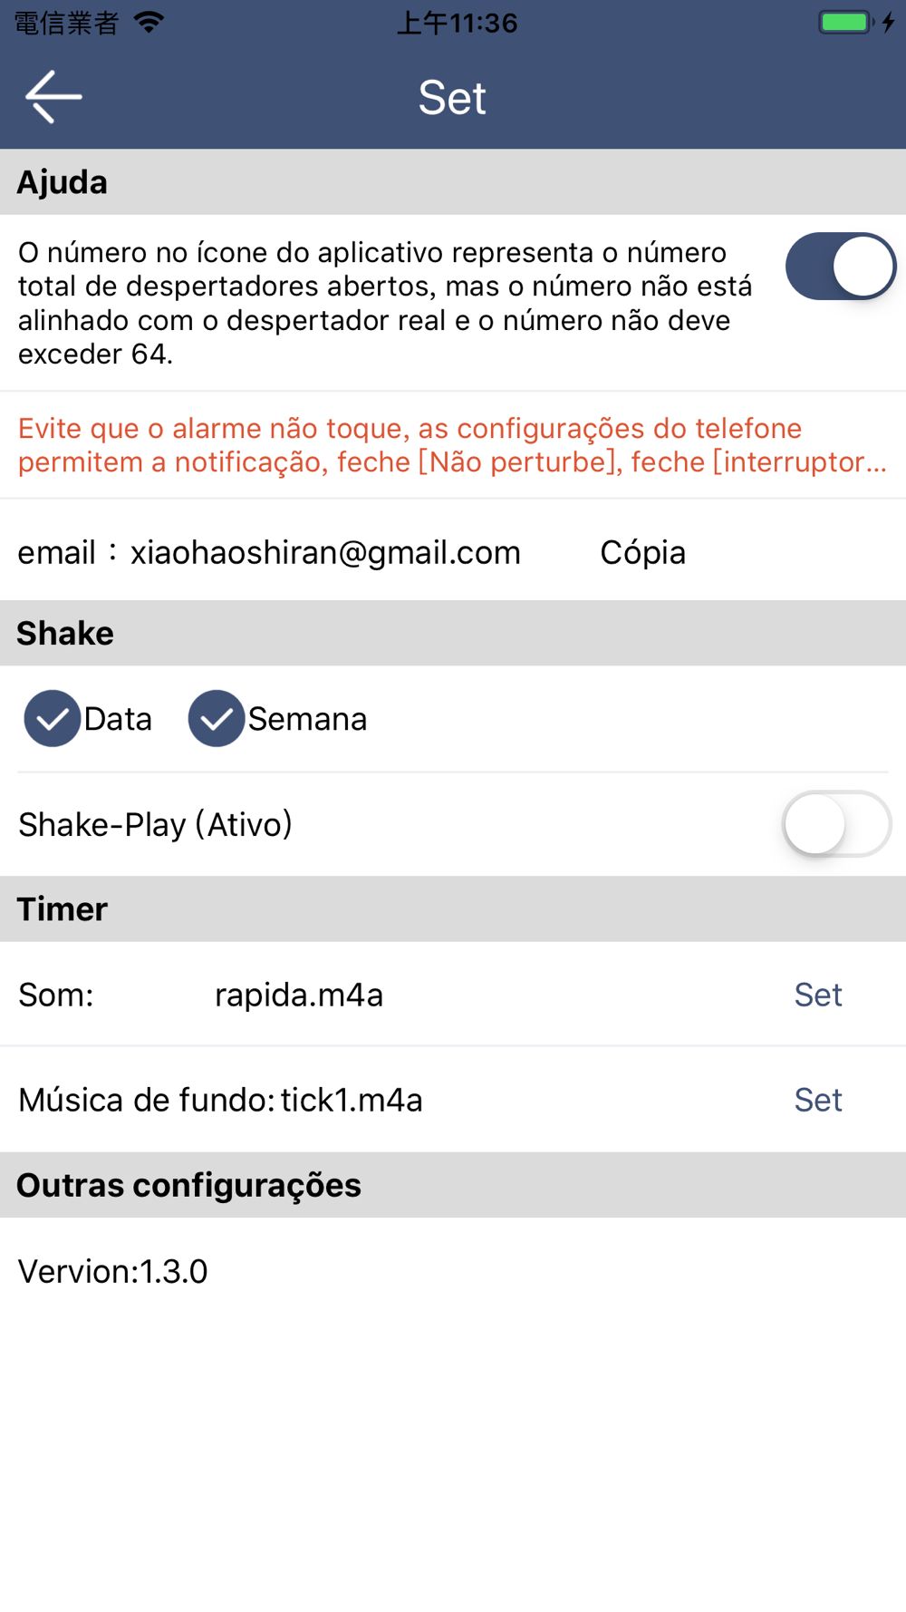This screenshot has height=1612, width=906.
Task: Set the Som timer sound
Action: 817,995
